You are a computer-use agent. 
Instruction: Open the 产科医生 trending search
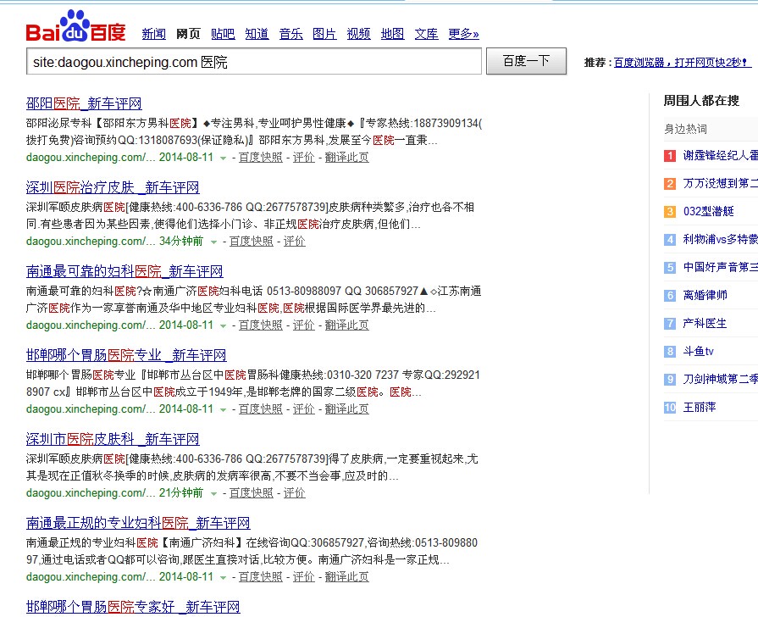click(705, 324)
